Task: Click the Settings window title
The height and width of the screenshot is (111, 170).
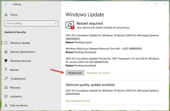Action: click(x=17, y=4)
